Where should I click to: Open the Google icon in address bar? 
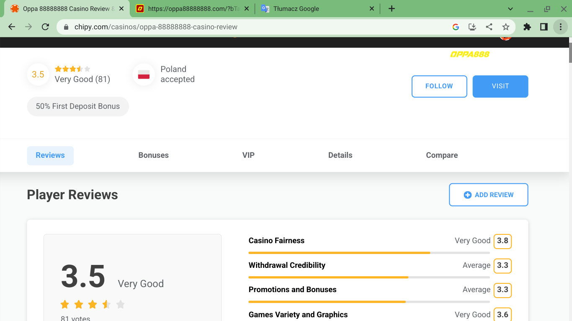point(456,27)
